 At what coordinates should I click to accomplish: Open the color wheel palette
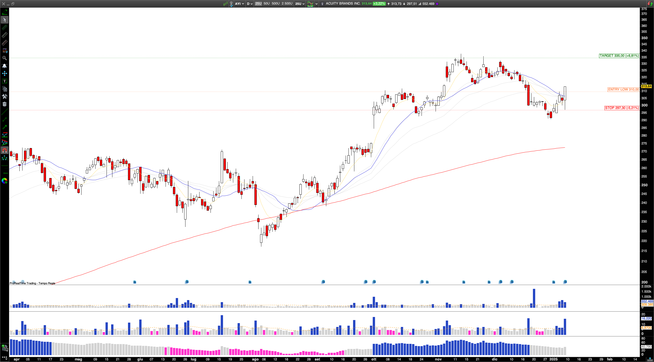(x=4, y=181)
